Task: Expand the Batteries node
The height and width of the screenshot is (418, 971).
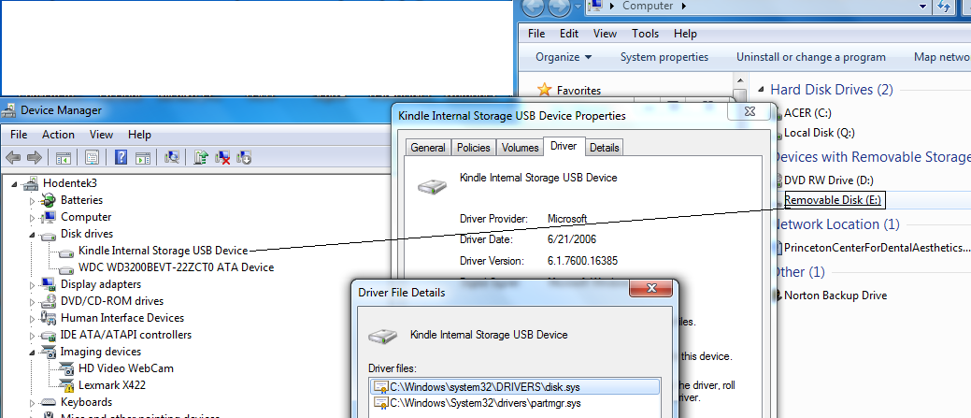Action: 32,201
